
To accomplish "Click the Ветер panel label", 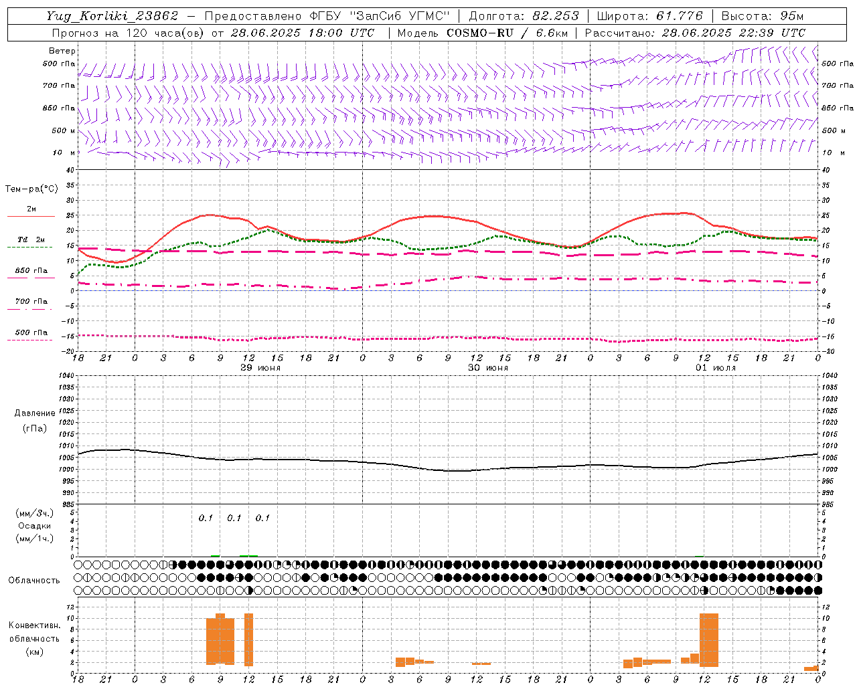I will (62, 51).
